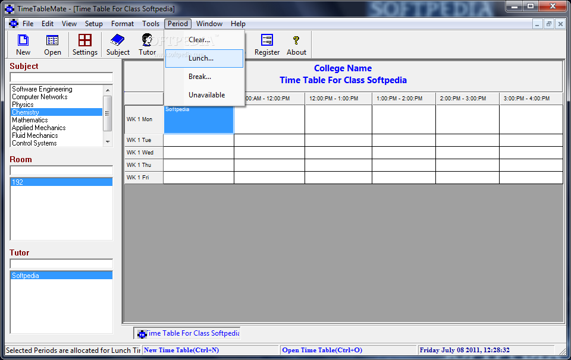The width and height of the screenshot is (571, 360).
Task: Choose Lunch... from the Period menu
Action: [204, 59]
